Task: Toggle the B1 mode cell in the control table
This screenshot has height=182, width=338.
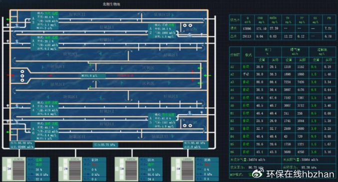Action: [246, 113]
